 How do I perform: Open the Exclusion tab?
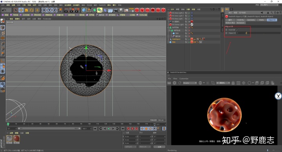click(x=240, y=23)
